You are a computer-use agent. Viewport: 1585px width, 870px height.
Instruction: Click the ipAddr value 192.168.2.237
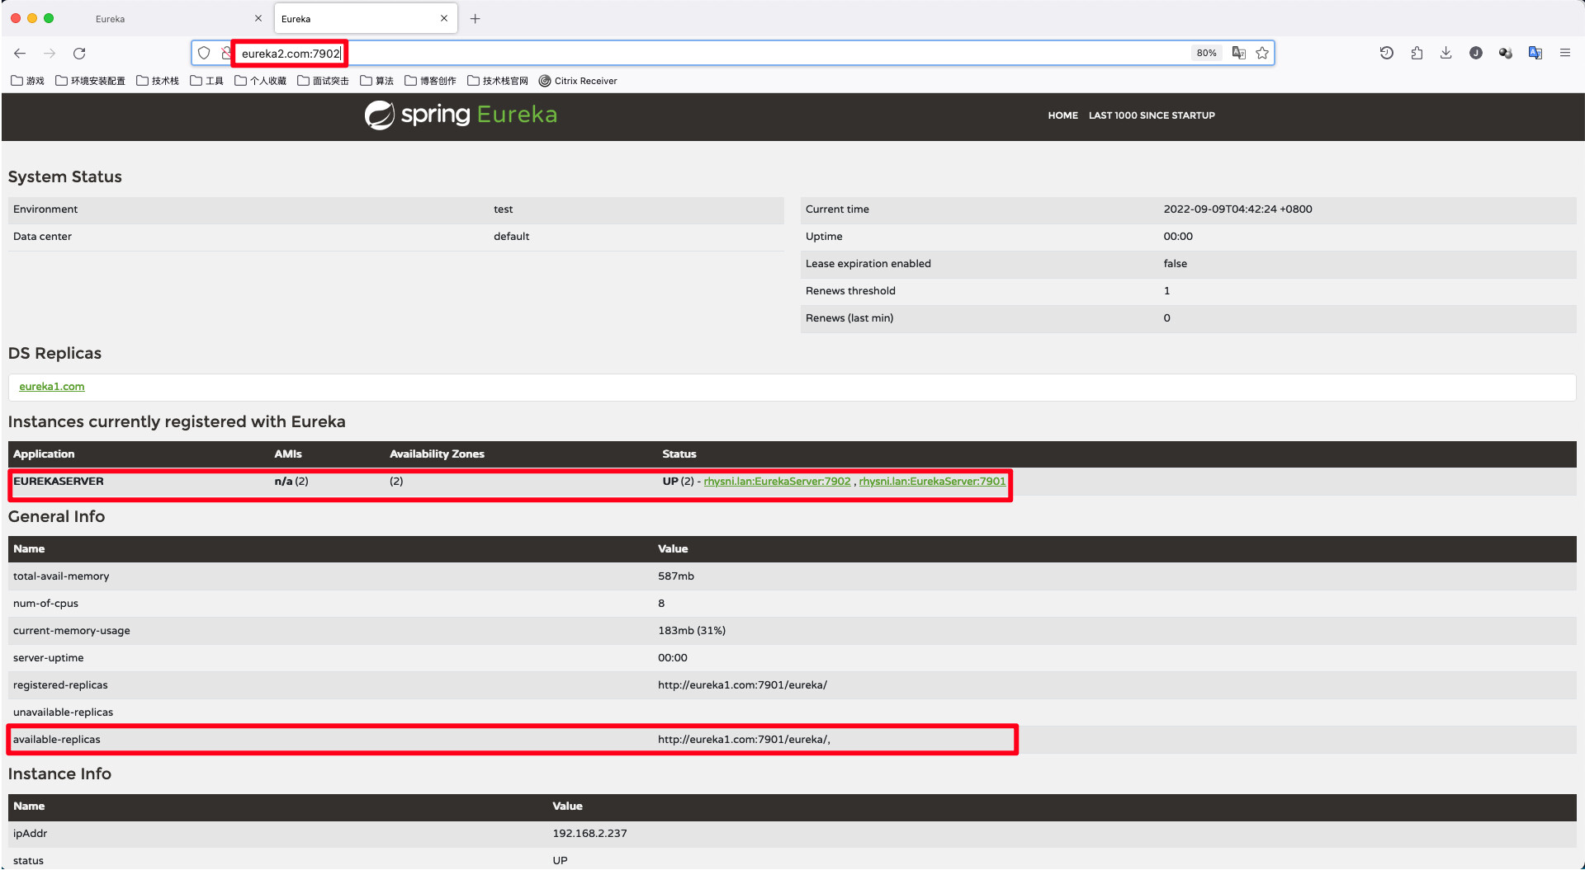click(x=589, y=834)
